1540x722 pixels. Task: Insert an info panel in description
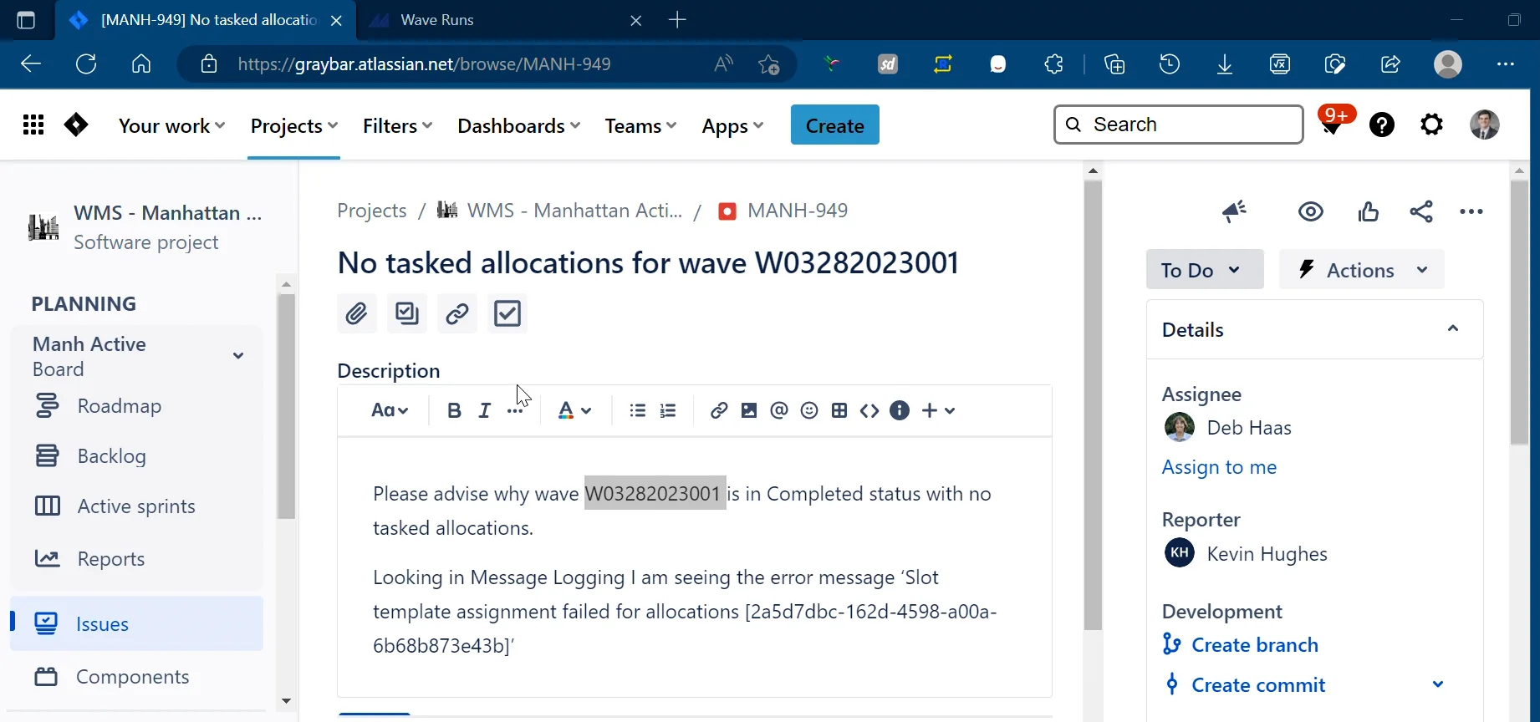[900, 410]
